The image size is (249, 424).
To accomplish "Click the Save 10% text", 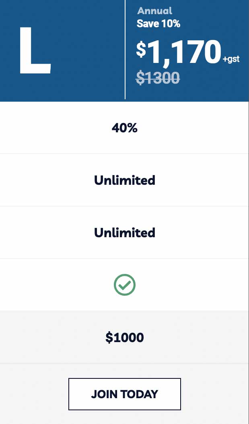I will point(158,24).
